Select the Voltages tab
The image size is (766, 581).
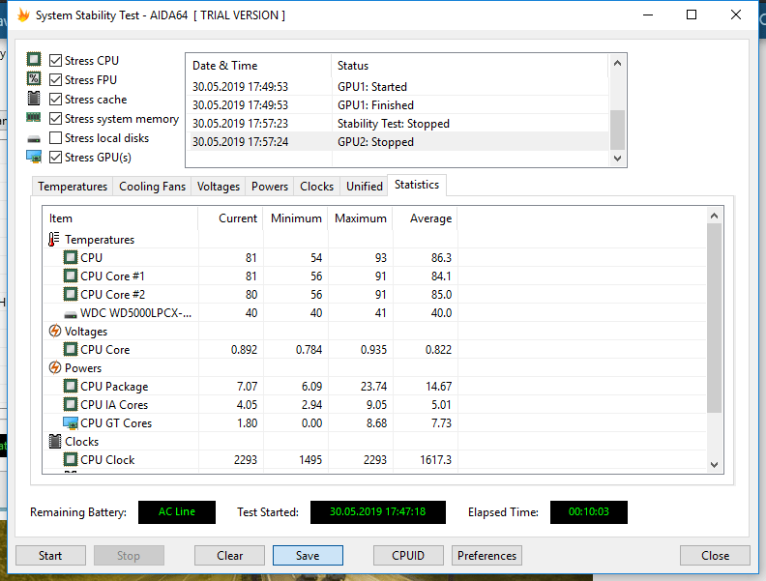[219, 187]
